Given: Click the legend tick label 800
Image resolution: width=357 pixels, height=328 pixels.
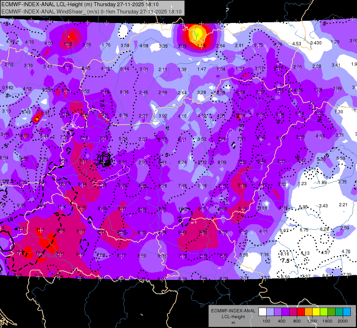Looking at the screenshot, I should pyautogui.click(x=297, y=321).
